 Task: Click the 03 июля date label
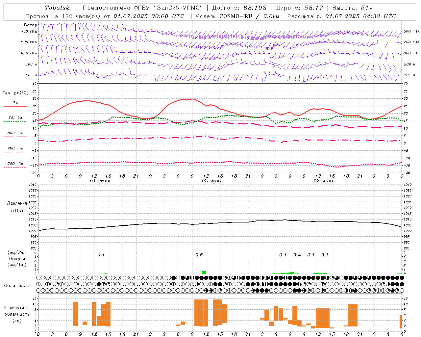click(324, 181)
